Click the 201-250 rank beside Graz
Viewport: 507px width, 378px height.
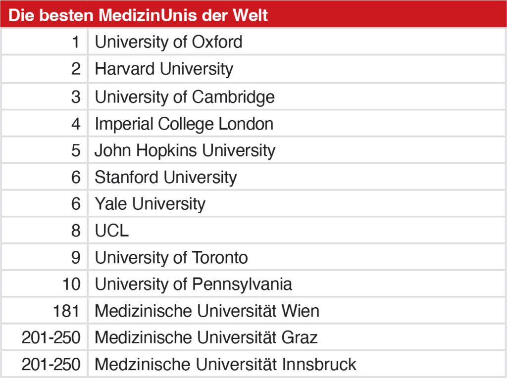click(51, 338)
